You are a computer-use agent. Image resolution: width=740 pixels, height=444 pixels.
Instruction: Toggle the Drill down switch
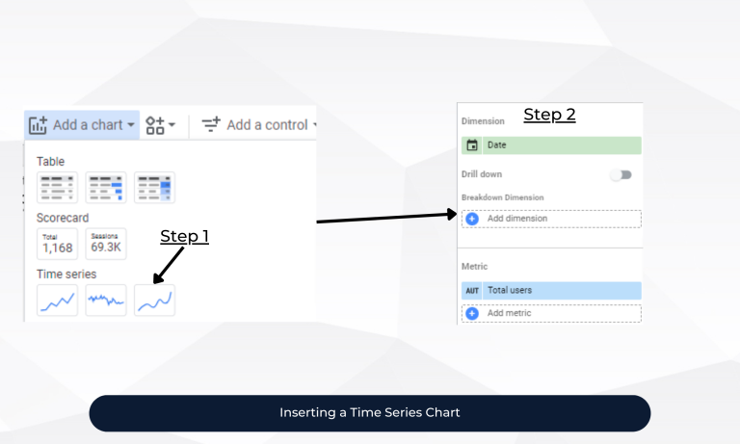coord(621,175)
